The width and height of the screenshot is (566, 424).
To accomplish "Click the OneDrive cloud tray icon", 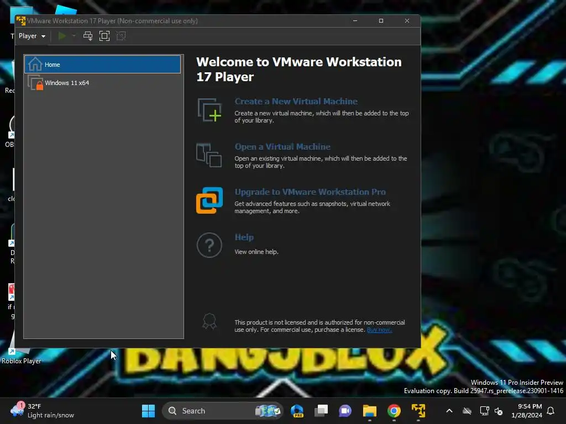I will pos(467,411).
